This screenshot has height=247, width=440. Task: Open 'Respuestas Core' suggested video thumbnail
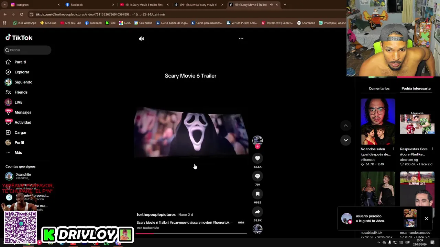tap(417, 121)
